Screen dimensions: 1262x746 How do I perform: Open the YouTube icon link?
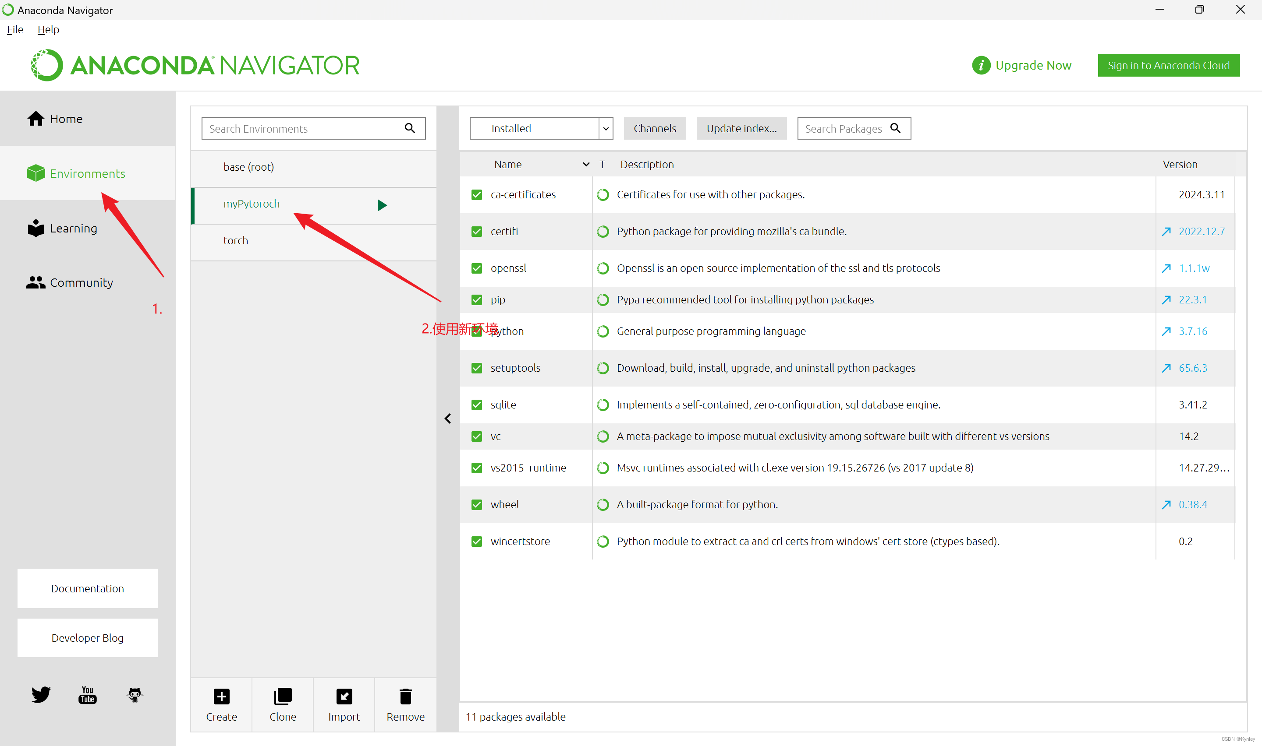[88, 695]
